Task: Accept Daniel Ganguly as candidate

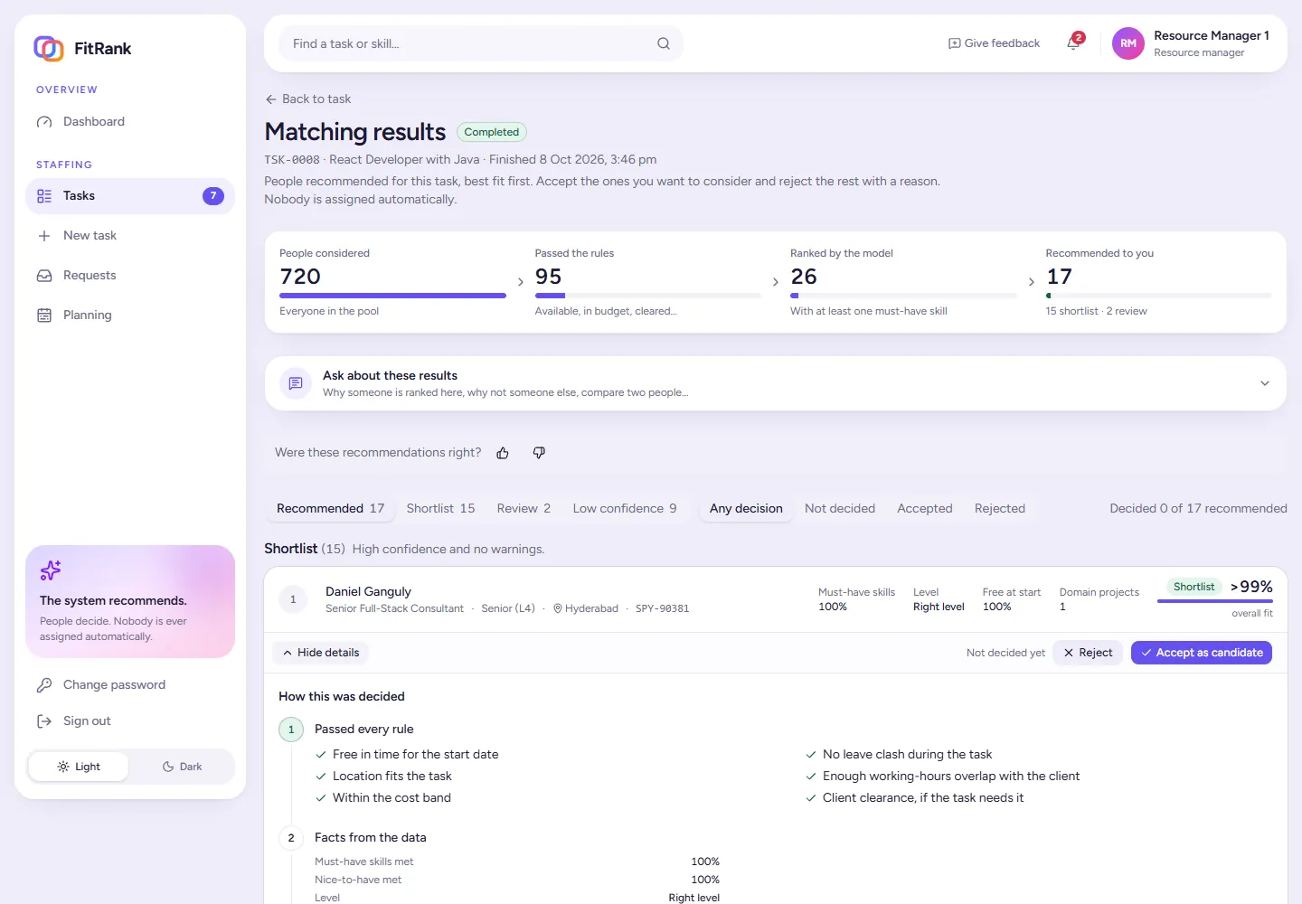Action: click(x=1202, y=653)
